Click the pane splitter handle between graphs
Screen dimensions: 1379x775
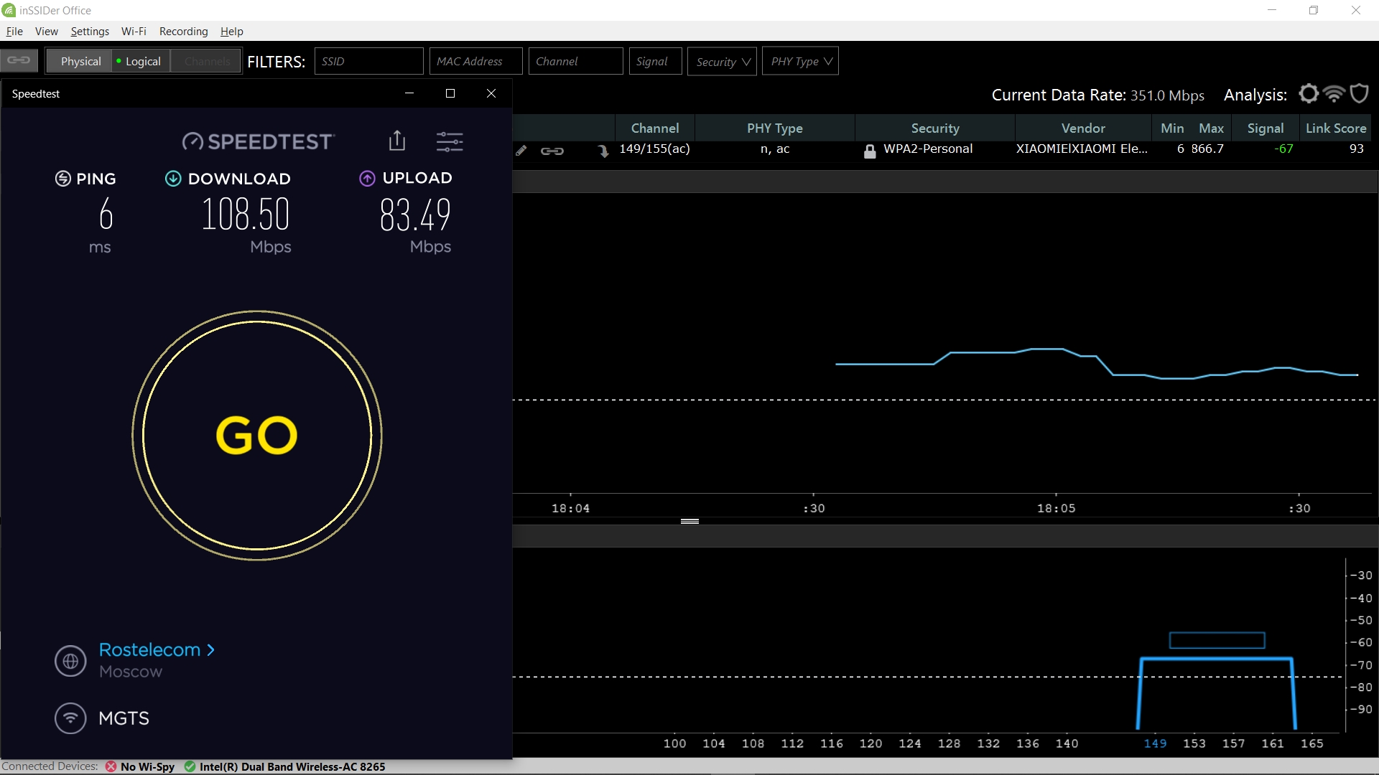pyautogui.click(x=689, y=521)
